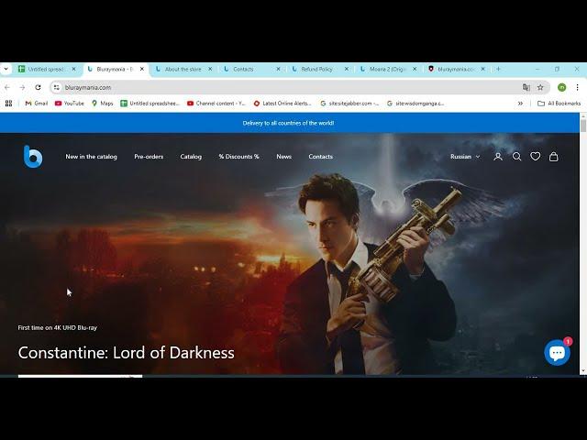This screenshot has width=587, height=440.
Task: Click First time on 4K UHD Blu-ray text
Action: (x=57, y=328)
